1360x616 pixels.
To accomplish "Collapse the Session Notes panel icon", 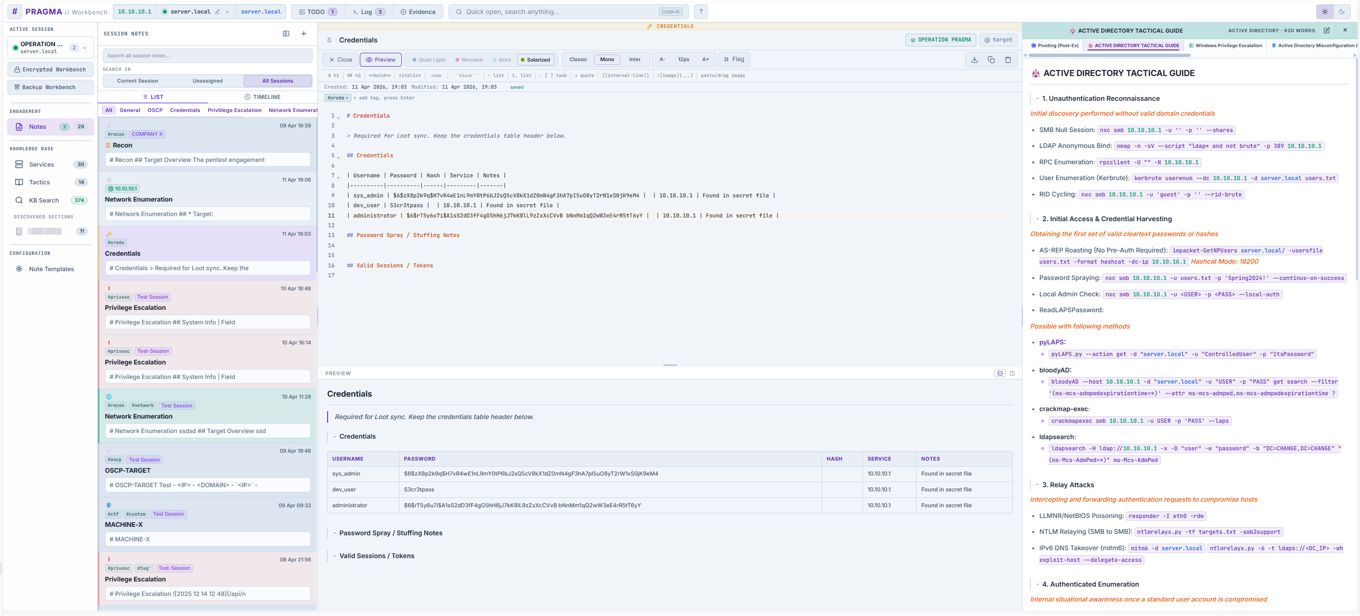I will (x=286, y=34).
